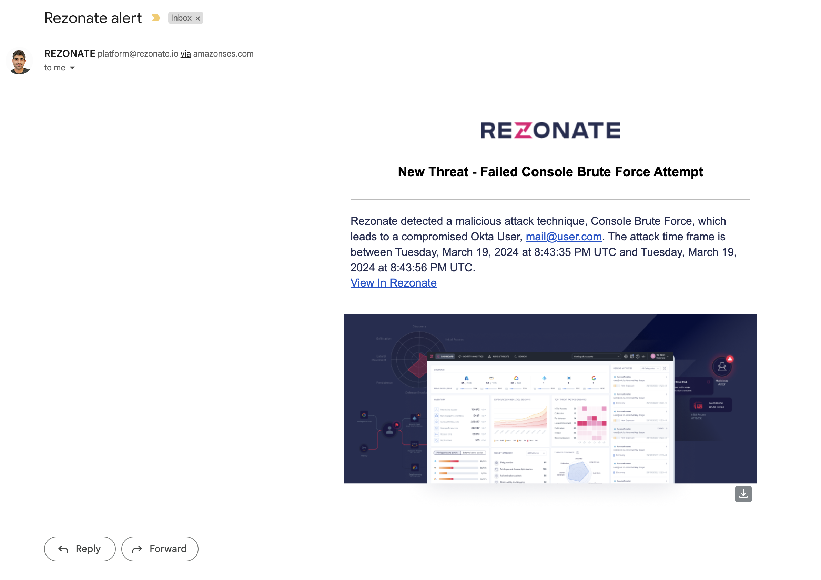Click the flagged user icon in the banner
Image resolution: width=821 pixels, height=580 pixels.
click(x=390, y=430)
